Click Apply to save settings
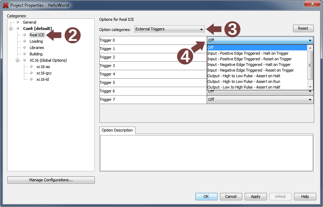This screenshot has width=323, height=207. tap(256, 196)
